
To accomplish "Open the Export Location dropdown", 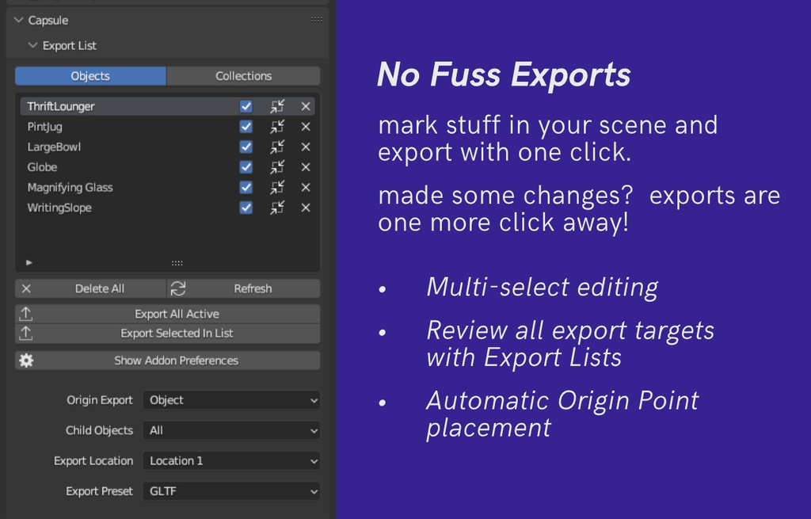I will (x=231, y=460).
